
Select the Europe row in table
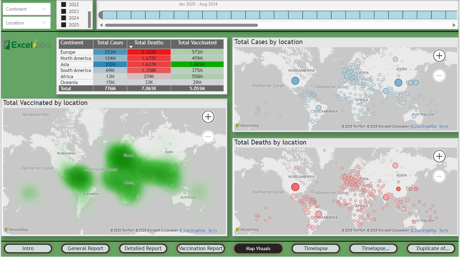point(141,52)
